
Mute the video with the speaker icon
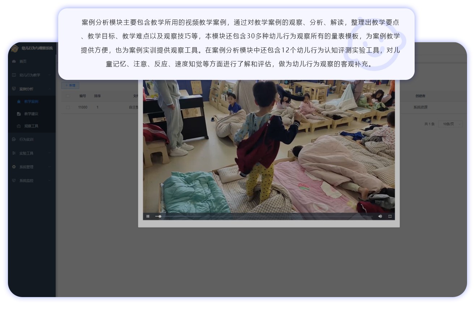380,216
